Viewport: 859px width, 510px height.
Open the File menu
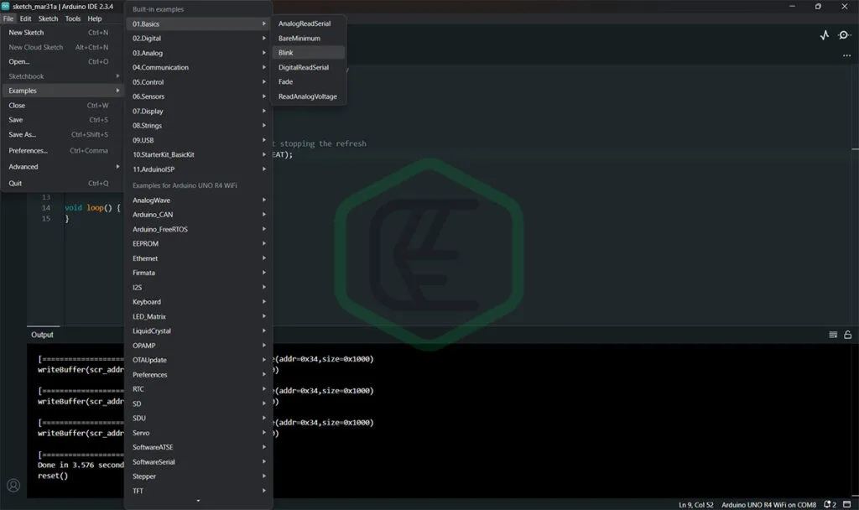click(x=8, y=18)
